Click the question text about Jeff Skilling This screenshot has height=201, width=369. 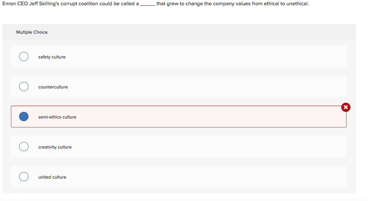click(155, 4)
